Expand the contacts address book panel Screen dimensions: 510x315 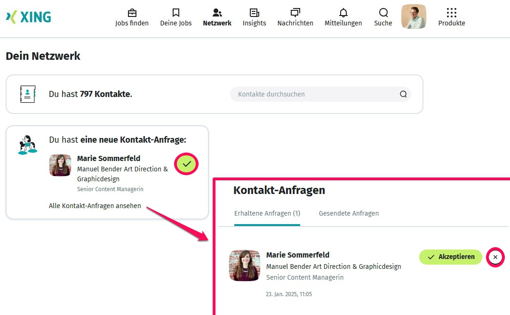pyautogui.click(x=27, y=94)
